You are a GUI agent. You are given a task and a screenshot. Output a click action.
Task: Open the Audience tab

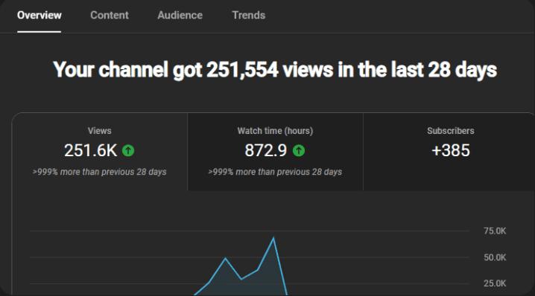(x=180, y=16)
